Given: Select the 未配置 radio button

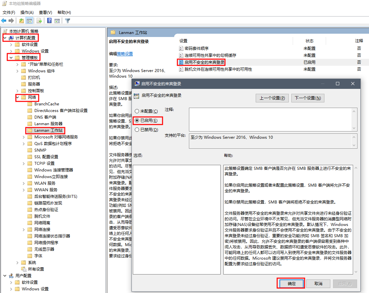Looking at the screenshot, I should [137, 111].
